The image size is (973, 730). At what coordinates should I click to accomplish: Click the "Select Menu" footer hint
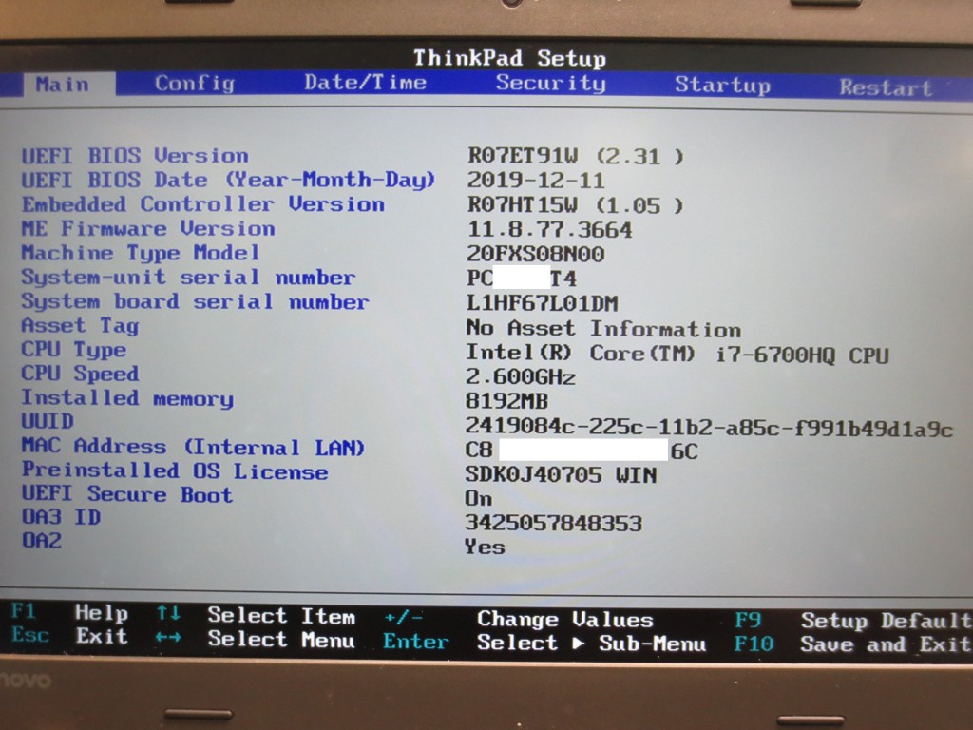[281, 640]
